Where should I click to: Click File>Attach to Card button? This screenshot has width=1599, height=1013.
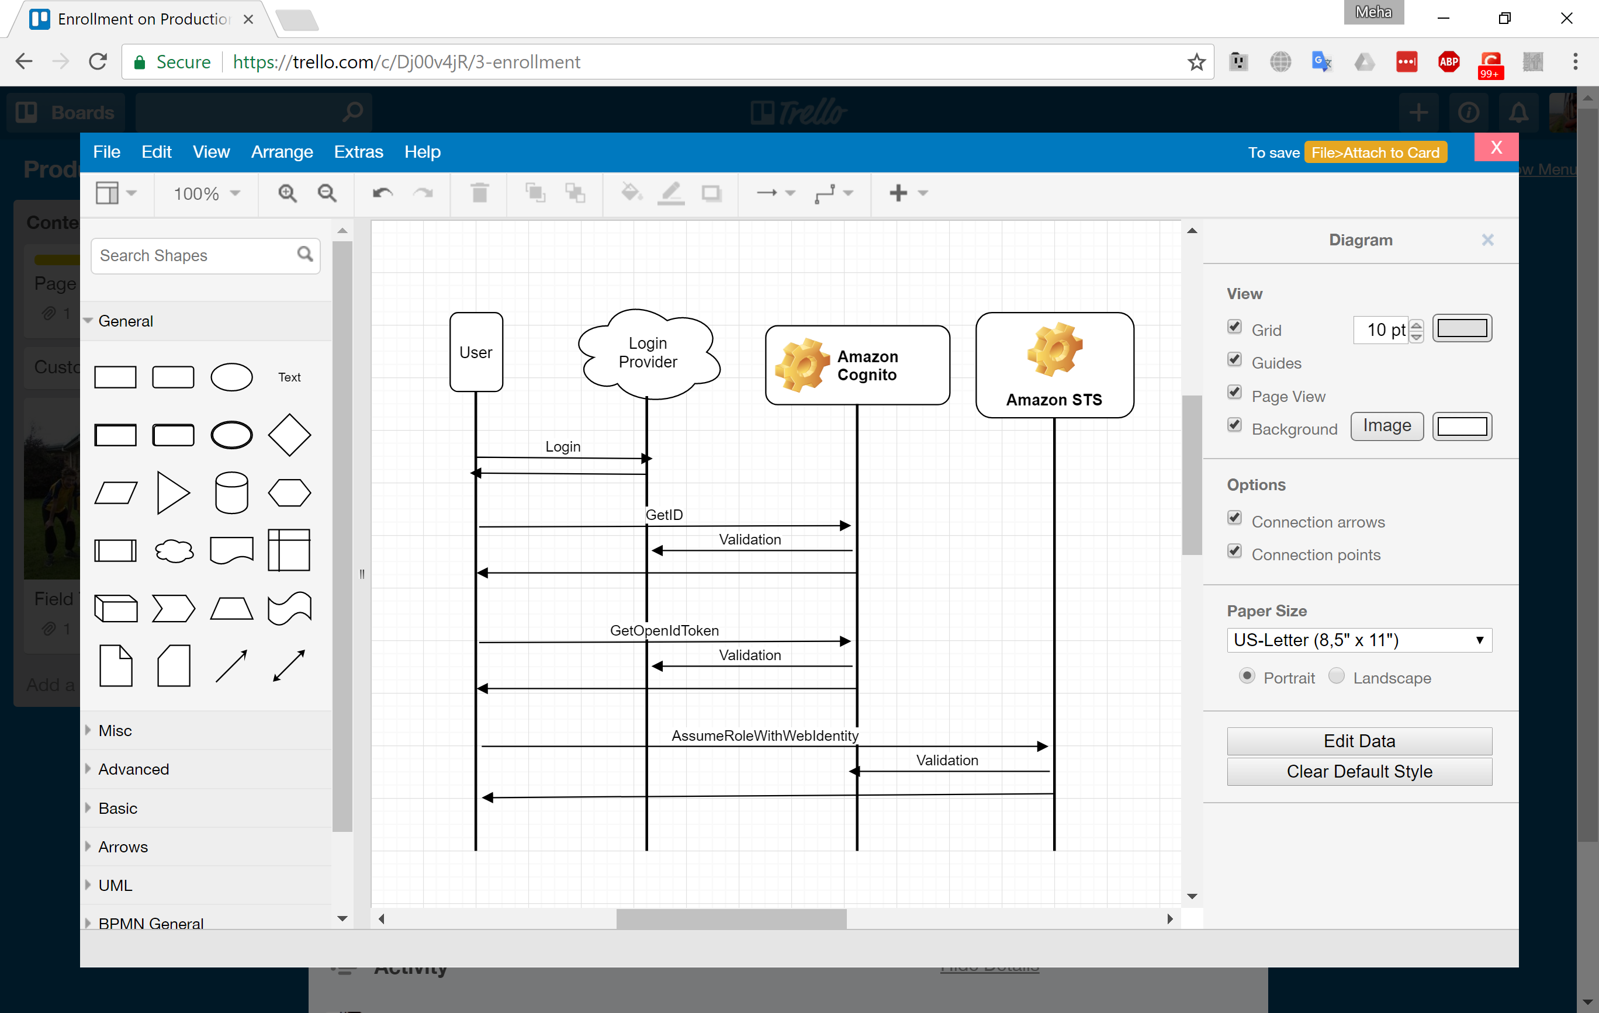pyautogui.click(x=1375, y=152)
